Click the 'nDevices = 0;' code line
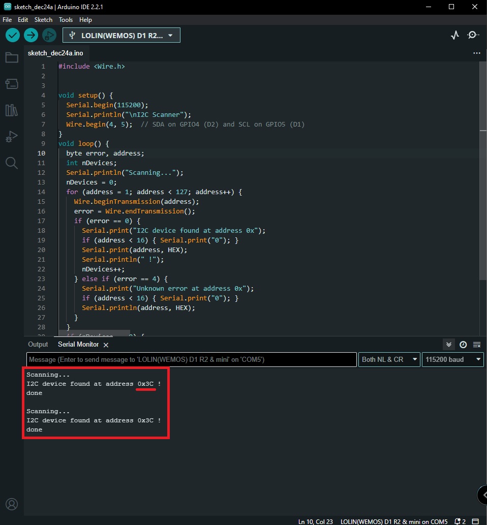Image resolution: width=487 pixels, height=525 pixels. click(92, 182)
